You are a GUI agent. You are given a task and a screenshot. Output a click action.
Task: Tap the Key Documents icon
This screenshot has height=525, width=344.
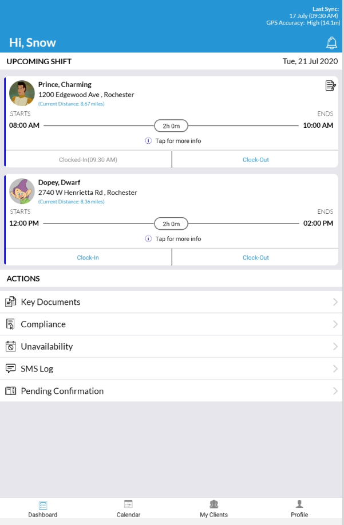tap(10, 302)
